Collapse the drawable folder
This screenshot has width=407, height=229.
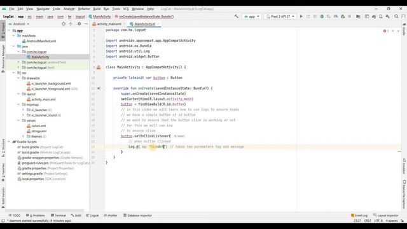[x=18, y=78]
